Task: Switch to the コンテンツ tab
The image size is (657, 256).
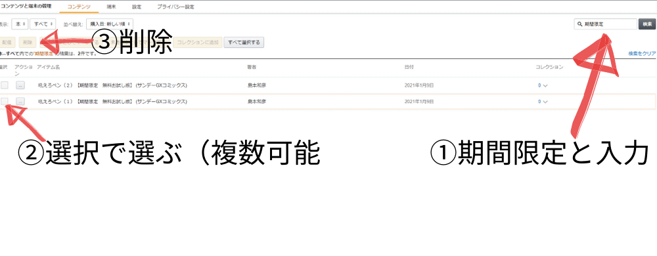Action: 79,7
